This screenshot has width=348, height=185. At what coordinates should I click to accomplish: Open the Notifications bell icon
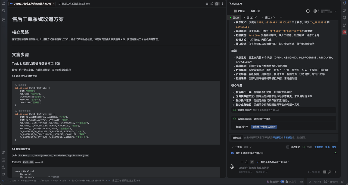click(x=344, y=3)
